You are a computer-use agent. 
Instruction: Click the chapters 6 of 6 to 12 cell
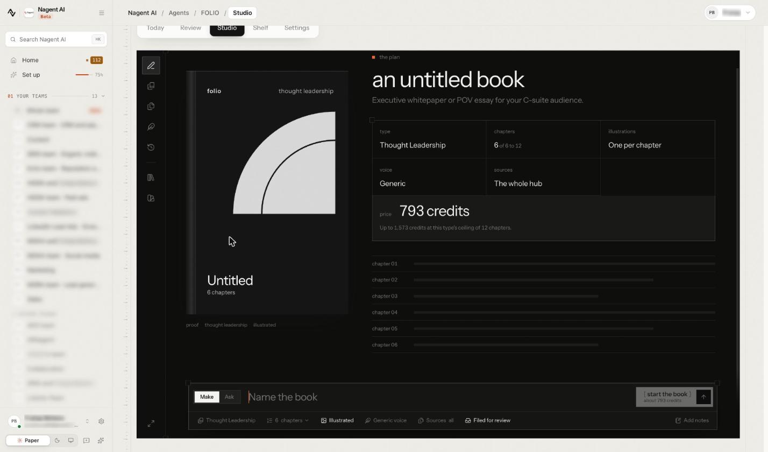pyautogui.click(x=543, y=139)
